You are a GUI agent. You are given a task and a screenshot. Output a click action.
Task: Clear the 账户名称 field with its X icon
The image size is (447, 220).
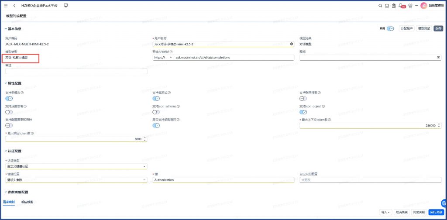pyautogui.click(x=292, y=44)
